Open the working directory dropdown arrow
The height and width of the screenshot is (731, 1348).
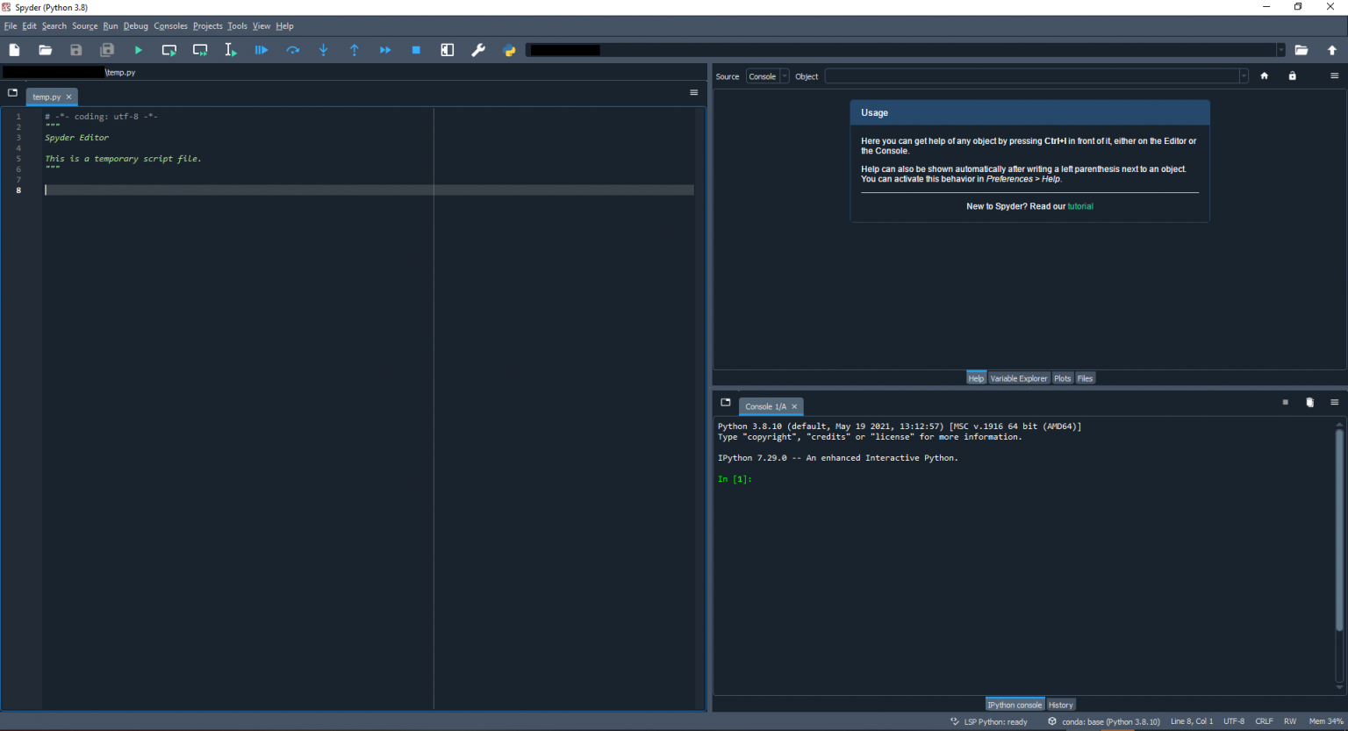[1280, 50]
